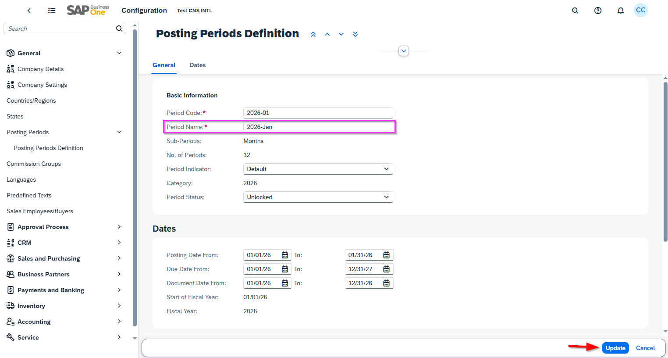Open the search magnifier in the top bar
The width and height of the screenshot is (668, 358).
575,10
